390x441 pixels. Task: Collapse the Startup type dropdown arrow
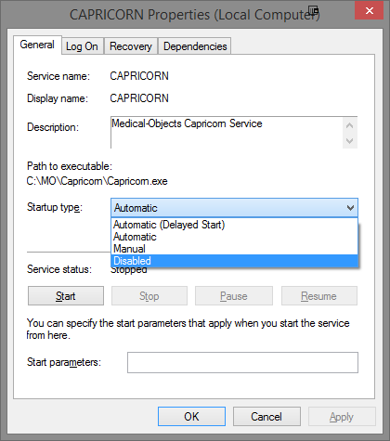(350, 208)
